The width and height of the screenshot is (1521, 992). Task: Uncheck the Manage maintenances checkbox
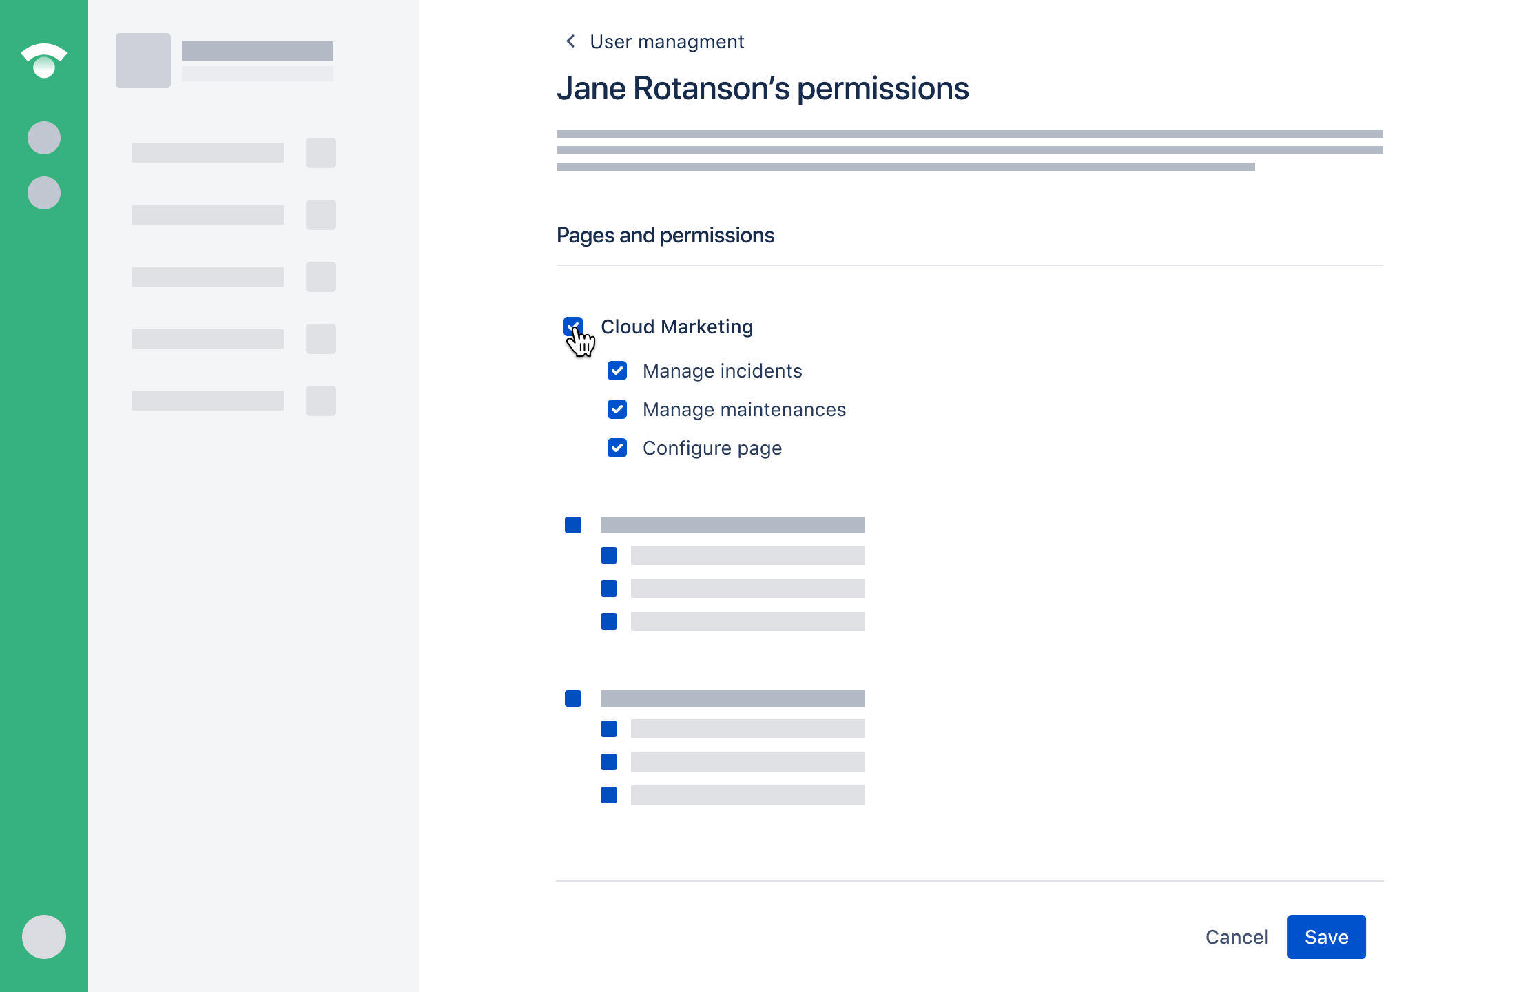pos(617,409)
